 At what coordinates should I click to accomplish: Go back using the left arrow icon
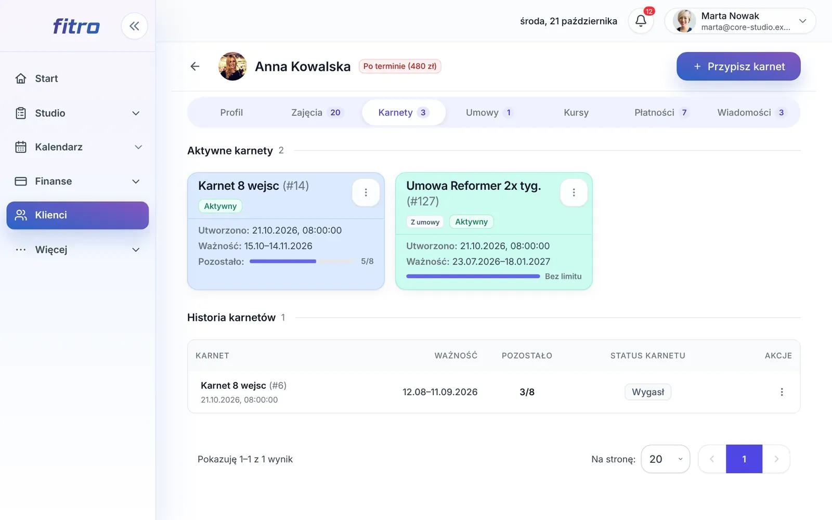coord(195,66)
